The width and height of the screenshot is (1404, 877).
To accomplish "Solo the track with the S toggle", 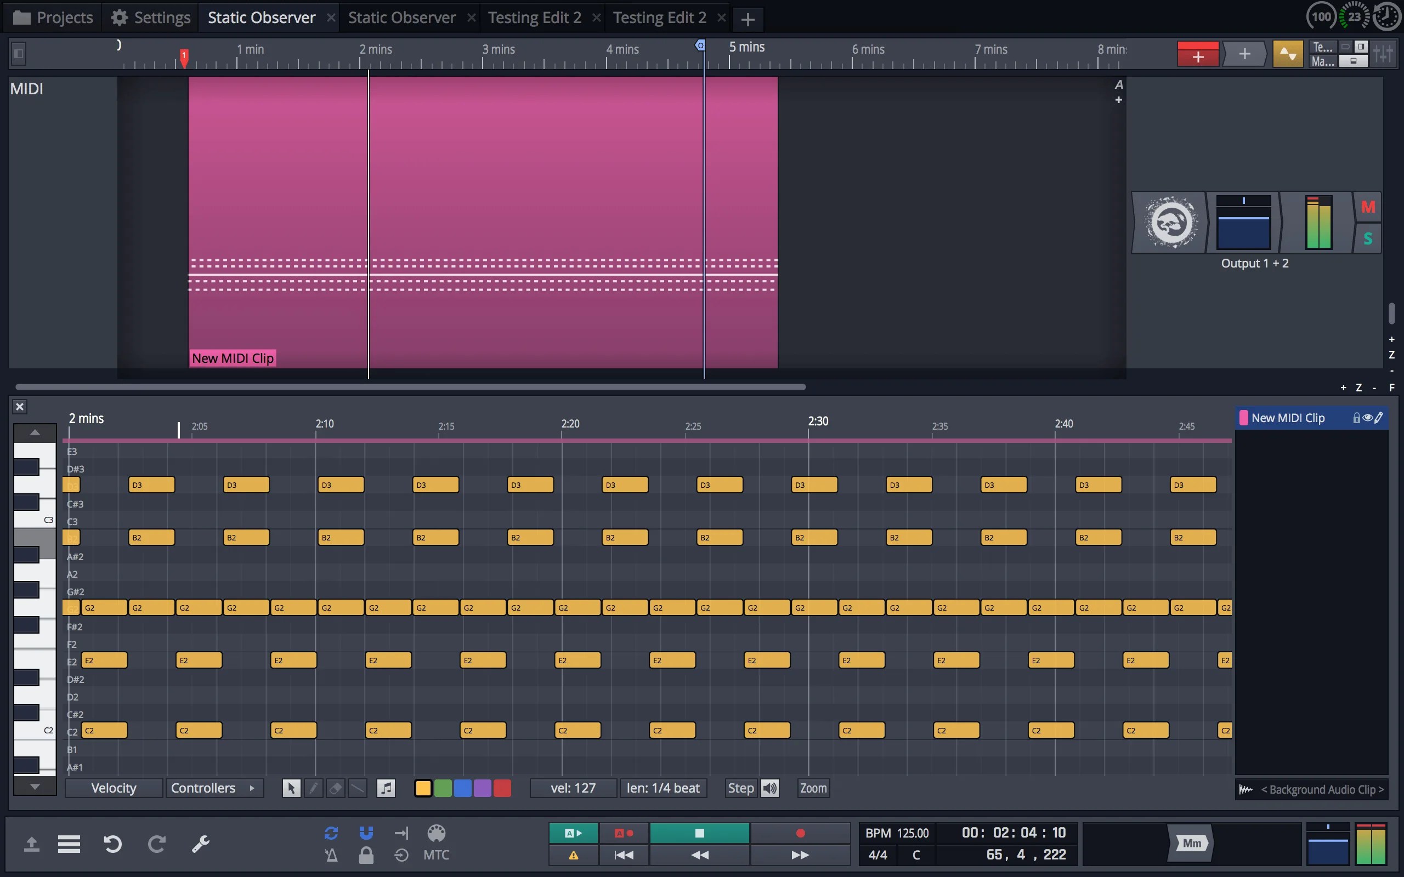I will click(1368, 238).
